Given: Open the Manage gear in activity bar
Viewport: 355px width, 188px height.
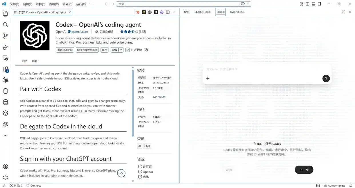Looking at the screenshot, I should coord(5,177).
